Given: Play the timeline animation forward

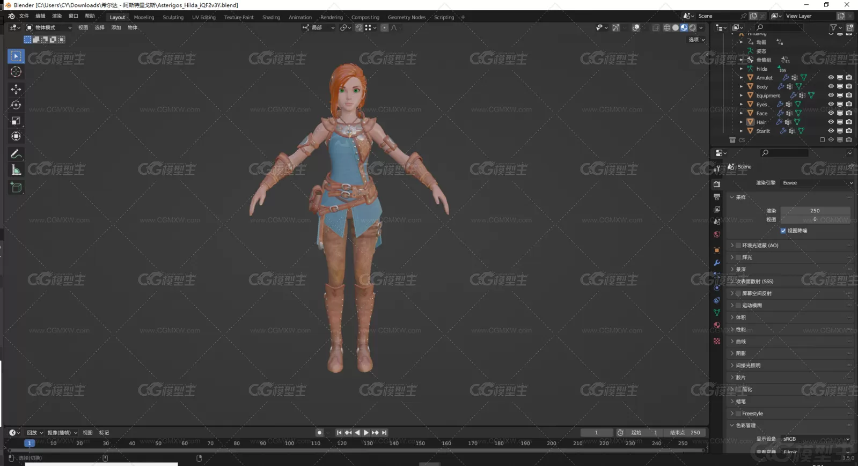Looking at the screenshot, I should click(x=366, y=433).
